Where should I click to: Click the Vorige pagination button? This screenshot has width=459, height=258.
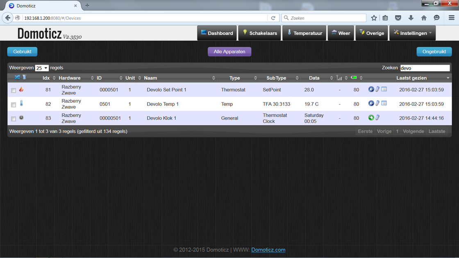pyautogui.click(x=384, y=131)
